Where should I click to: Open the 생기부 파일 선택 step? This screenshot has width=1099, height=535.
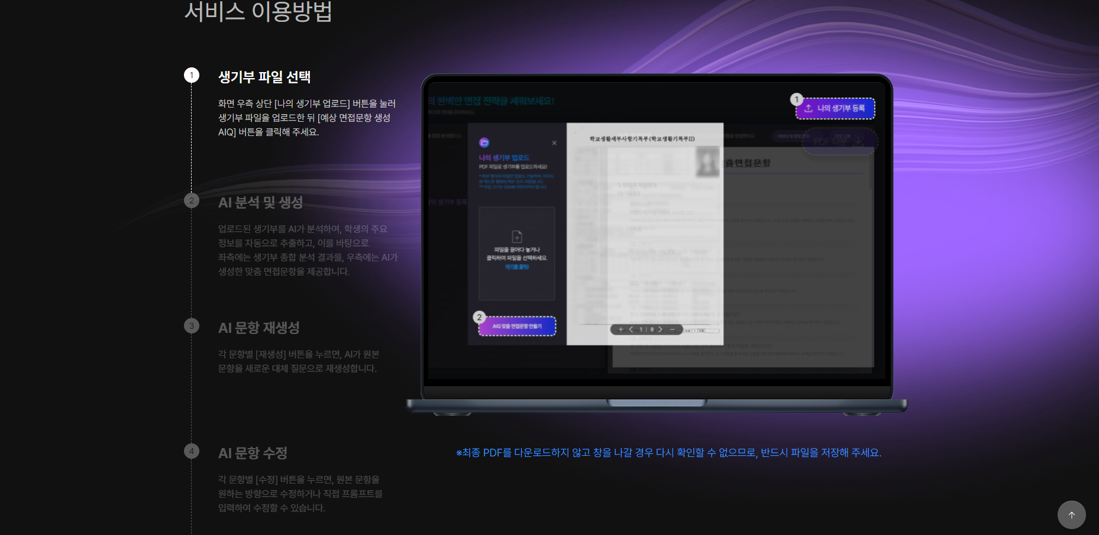[264, 77]
